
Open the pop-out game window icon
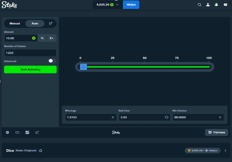click(x=37, y=132)
